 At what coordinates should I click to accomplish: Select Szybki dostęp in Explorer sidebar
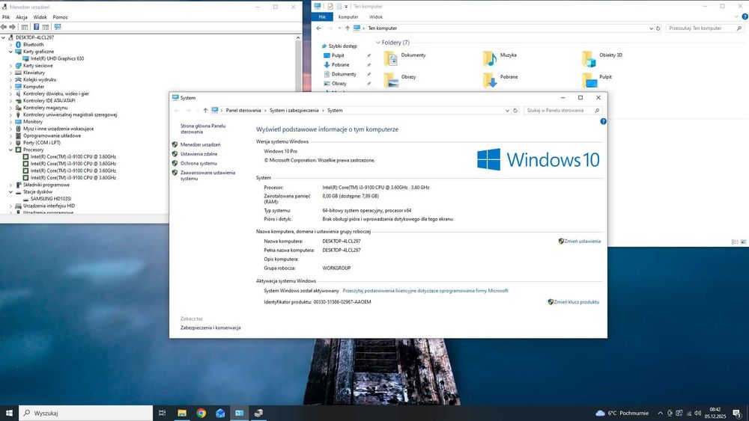point(342,46)
